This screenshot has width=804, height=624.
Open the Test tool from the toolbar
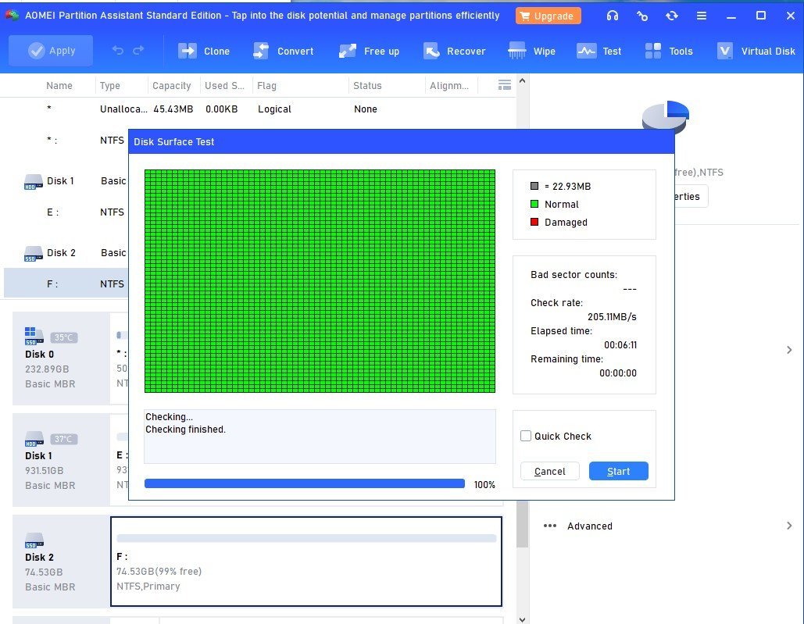click(599, 50)
